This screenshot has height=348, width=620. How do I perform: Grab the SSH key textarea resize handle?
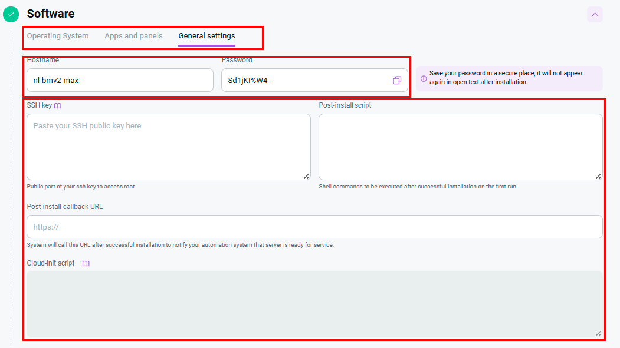(306, 175)
